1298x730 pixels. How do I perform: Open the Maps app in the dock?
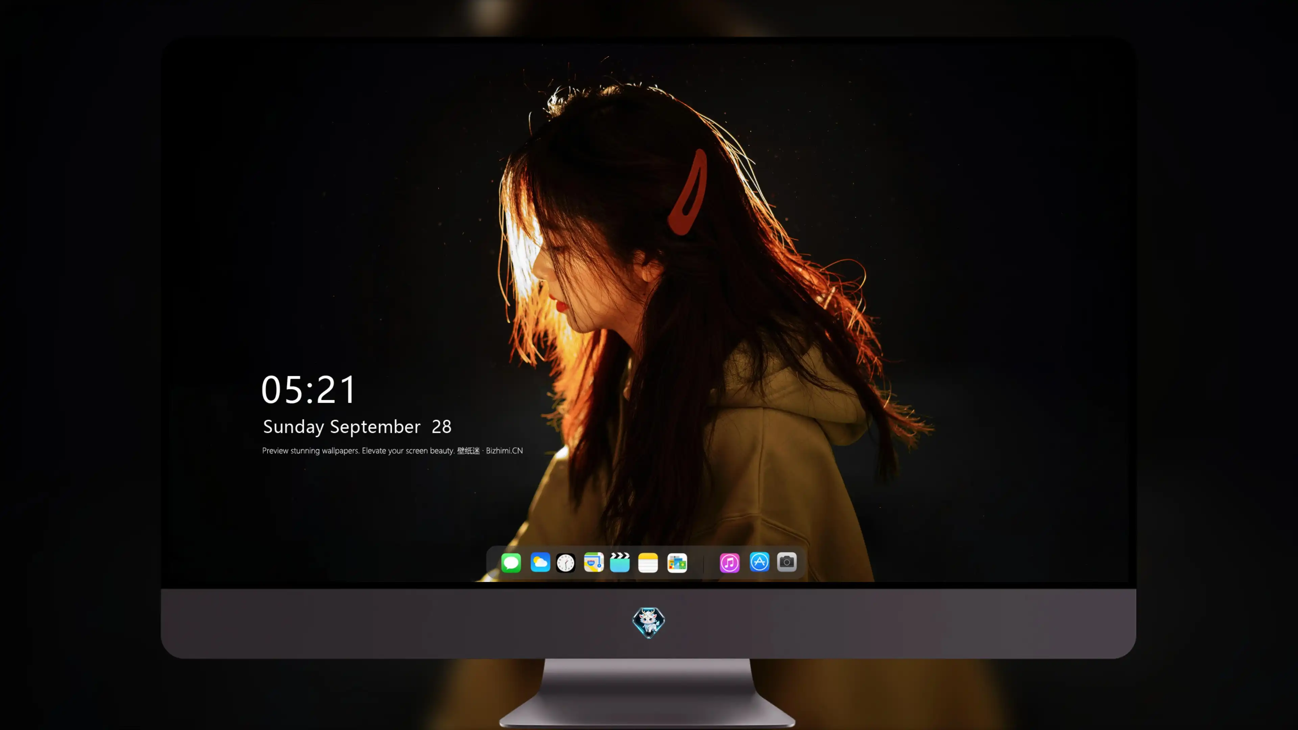pyautogui.click(x=594, y=562)
